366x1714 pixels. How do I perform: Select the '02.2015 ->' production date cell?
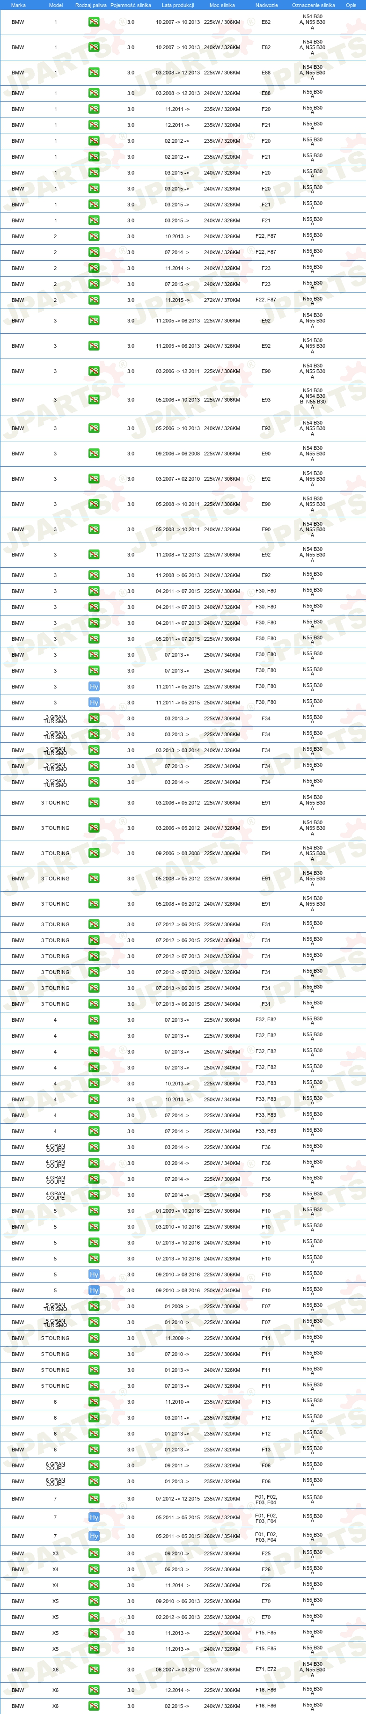click(x=178, y=1706)
